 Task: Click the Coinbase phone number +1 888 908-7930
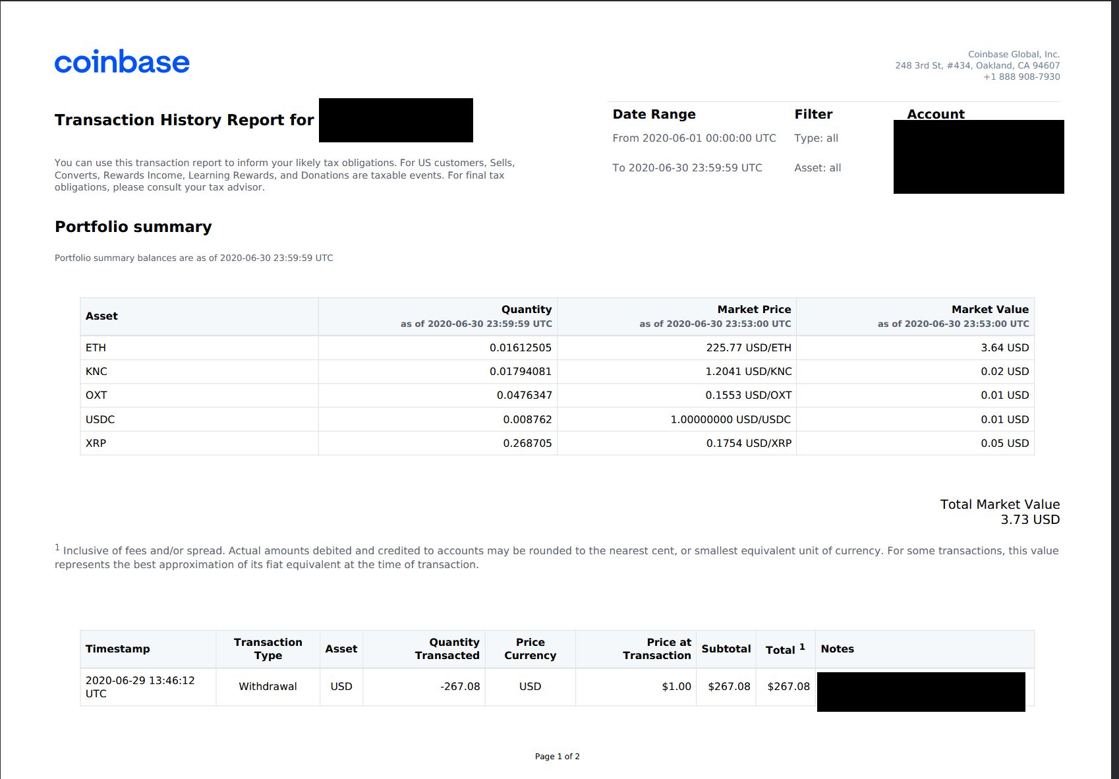[1021, 77]
